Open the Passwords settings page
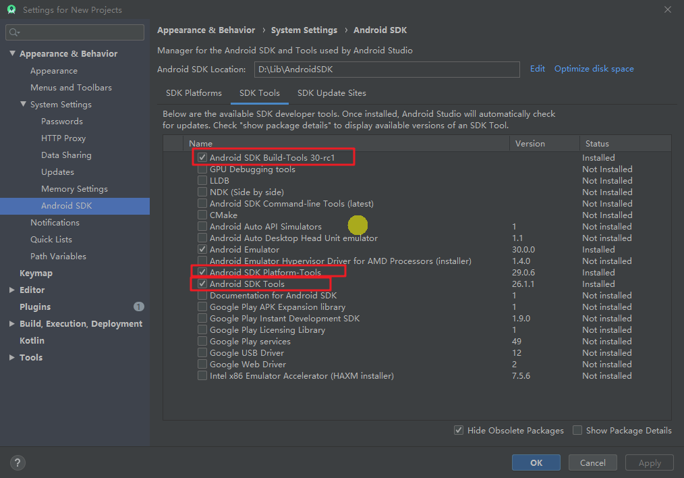Image resolution: width=684 pixels, height=478 pixels. 62,122
